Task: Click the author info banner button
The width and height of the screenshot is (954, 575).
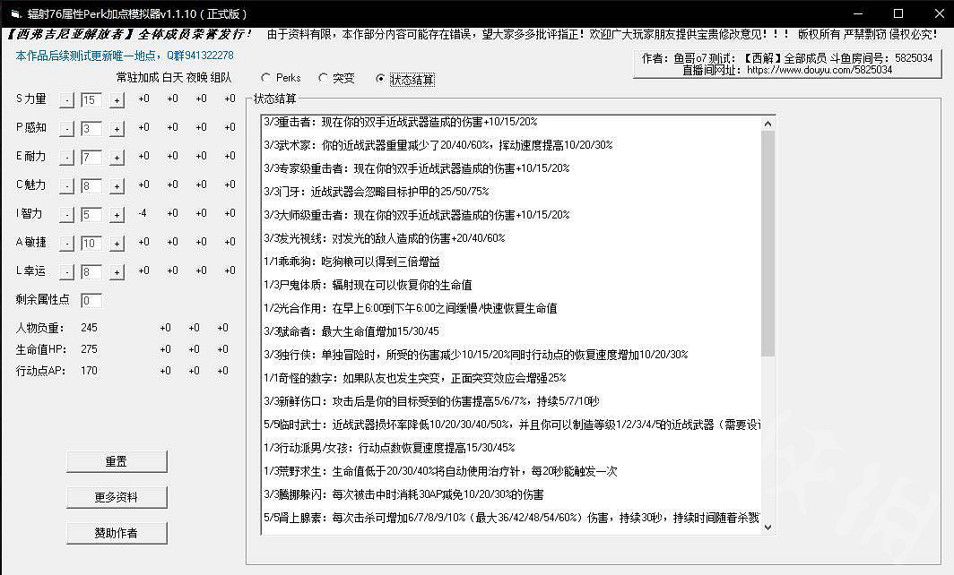Action: (x=785, y=64)
